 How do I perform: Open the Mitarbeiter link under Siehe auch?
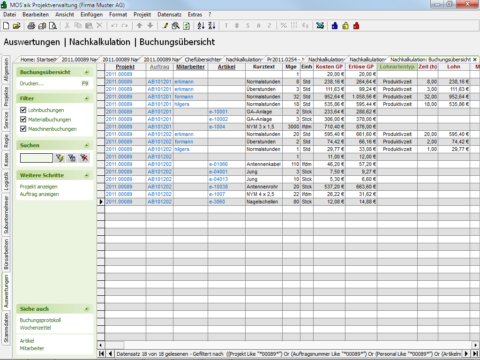32,348
